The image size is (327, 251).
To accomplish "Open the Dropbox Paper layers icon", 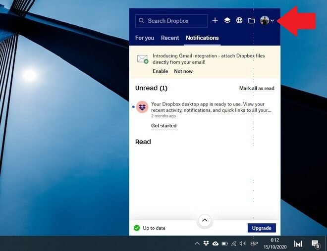I will click(x=227, y=20).
